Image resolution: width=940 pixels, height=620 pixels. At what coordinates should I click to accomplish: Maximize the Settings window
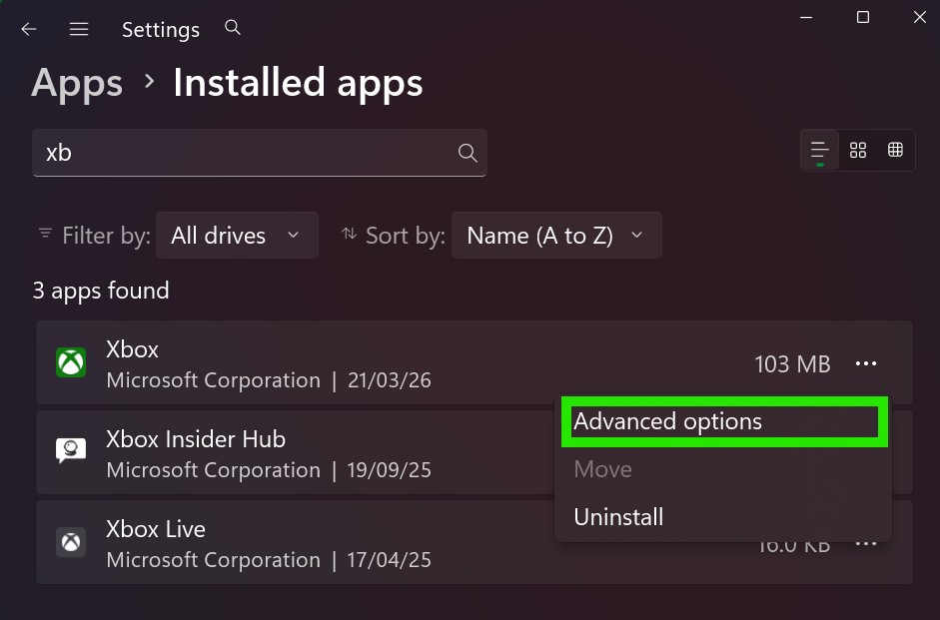tap(863, 17)
